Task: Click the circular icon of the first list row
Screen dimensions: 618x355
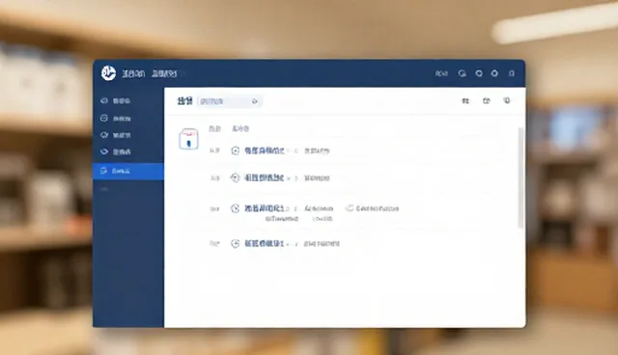Action: [236, 150]
